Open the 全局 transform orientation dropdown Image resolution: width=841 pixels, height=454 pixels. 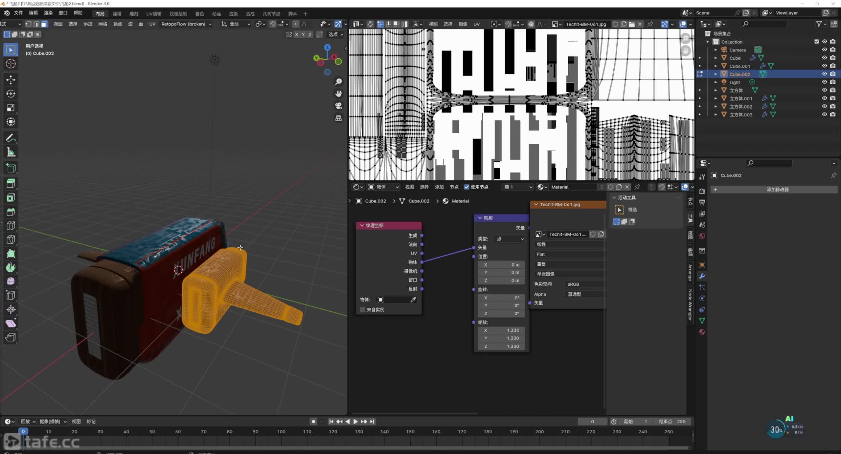pyautogui.click(x=236, y=24)
